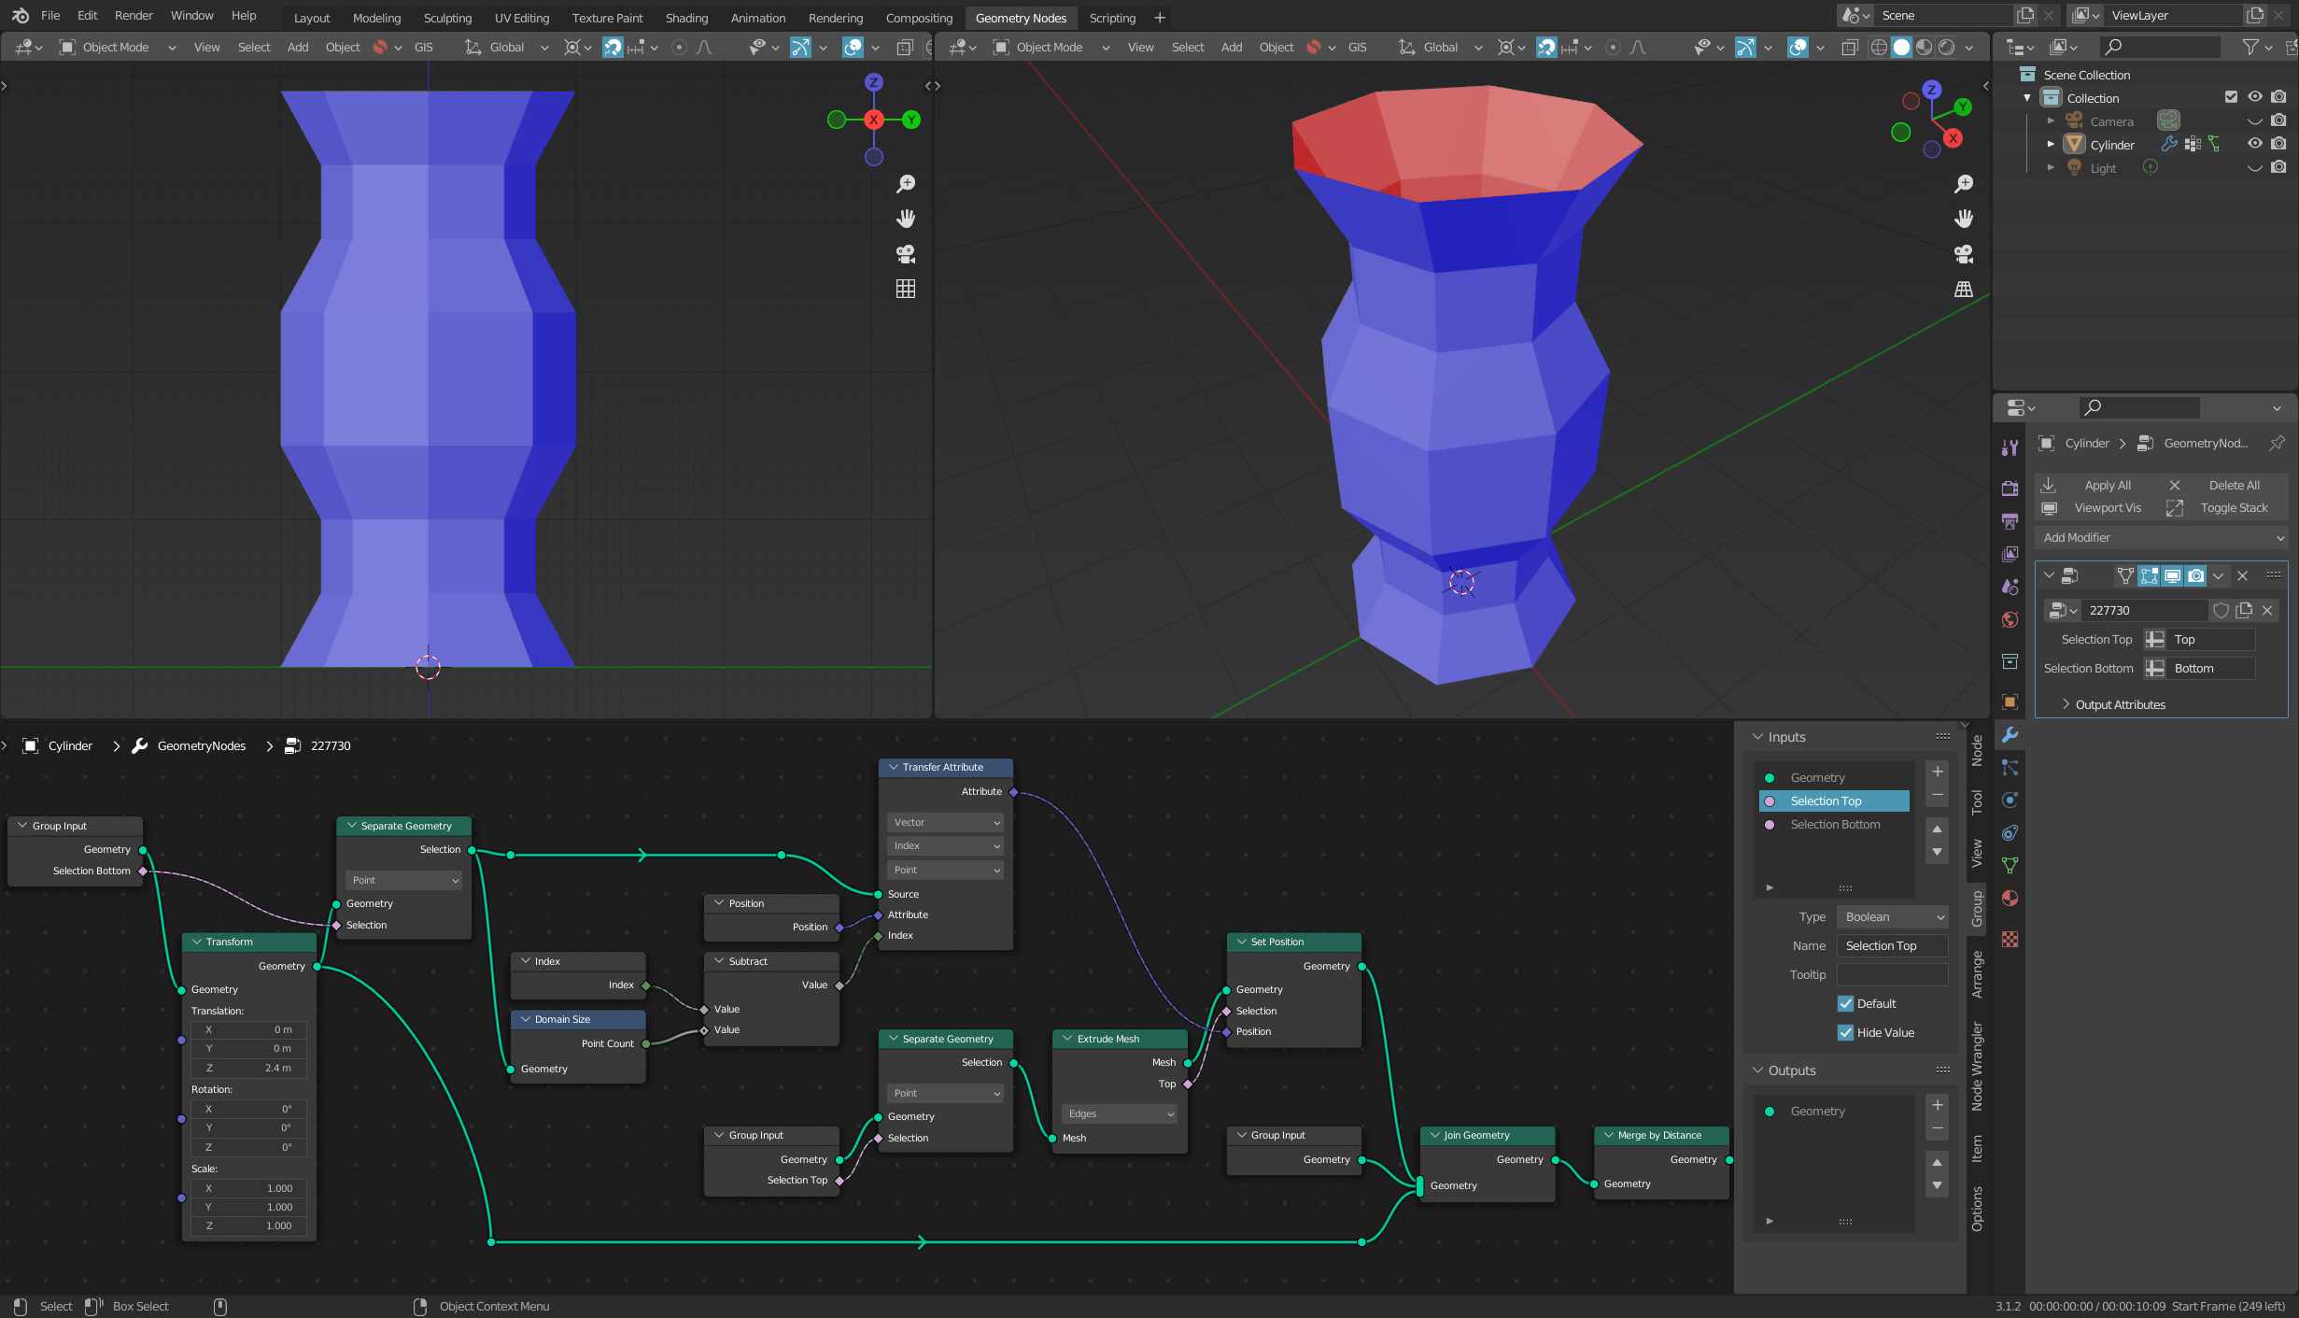Open the Material properties tab icon
The image size is (2299, 1318).
tap(2010, 898)
